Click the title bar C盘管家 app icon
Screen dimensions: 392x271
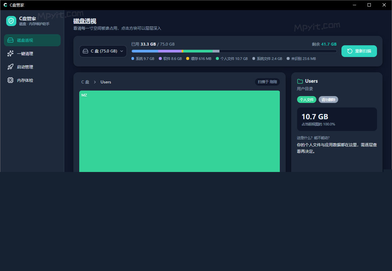(x=5, y=5)
